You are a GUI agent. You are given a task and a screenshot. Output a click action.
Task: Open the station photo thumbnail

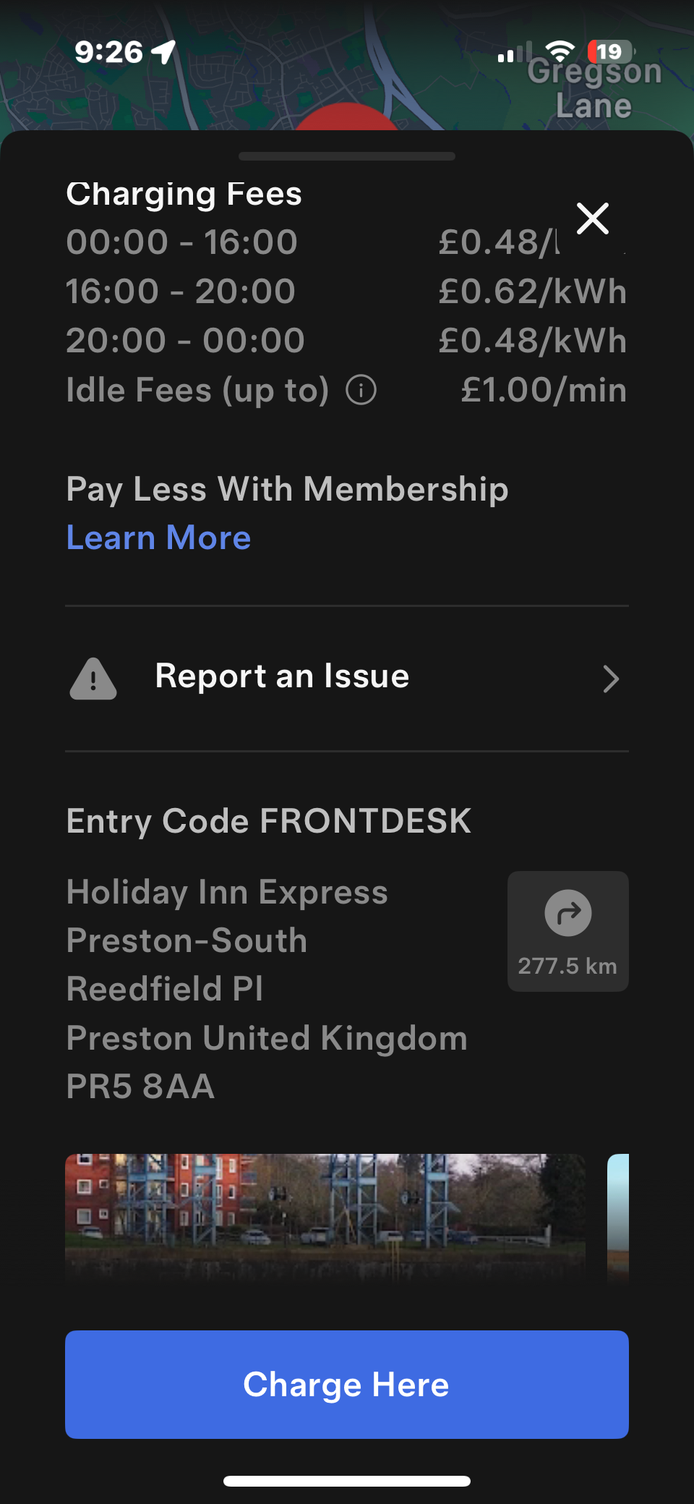click(x=325, y=1215)
